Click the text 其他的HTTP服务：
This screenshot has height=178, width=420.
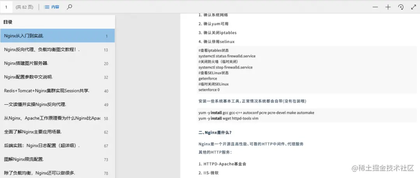pyautogui.click(x=215, y=152)
